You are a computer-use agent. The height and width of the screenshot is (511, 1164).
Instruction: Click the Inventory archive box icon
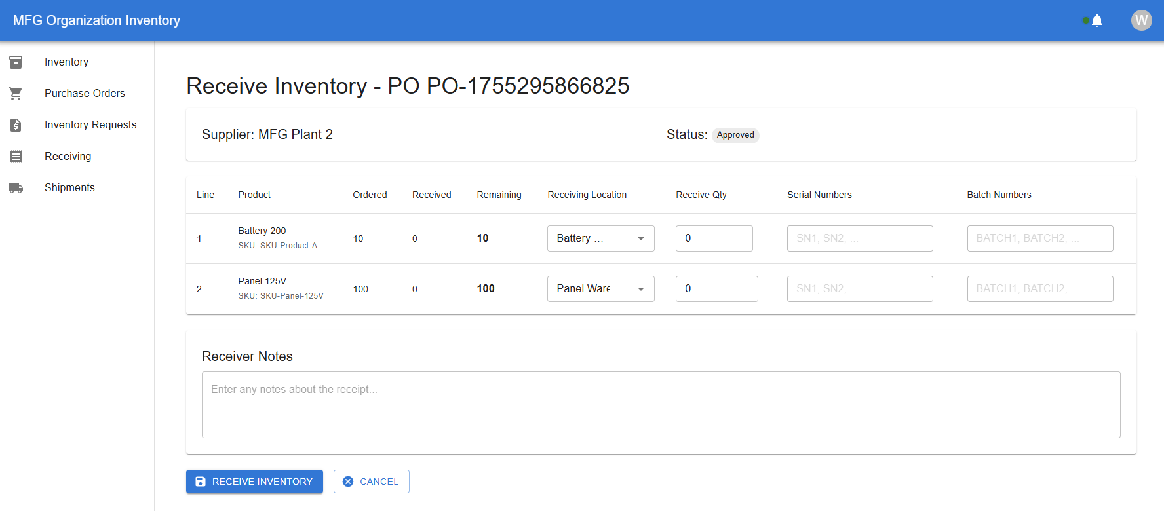click(x=16, y=62)
